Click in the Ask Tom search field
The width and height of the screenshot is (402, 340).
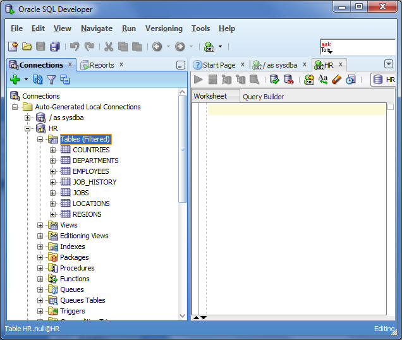pyautogui.click(x=357, y=47)
